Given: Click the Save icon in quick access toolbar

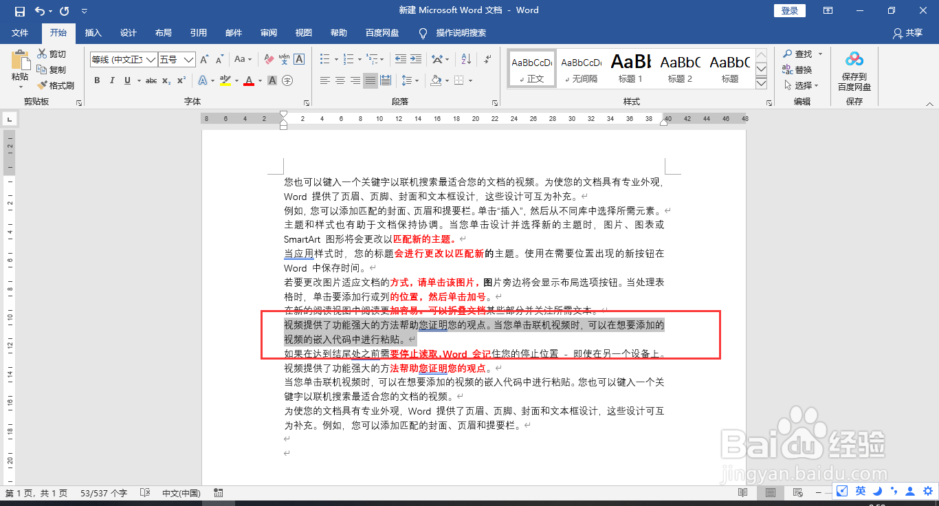Looking at the screenshot, I should 19,11.
